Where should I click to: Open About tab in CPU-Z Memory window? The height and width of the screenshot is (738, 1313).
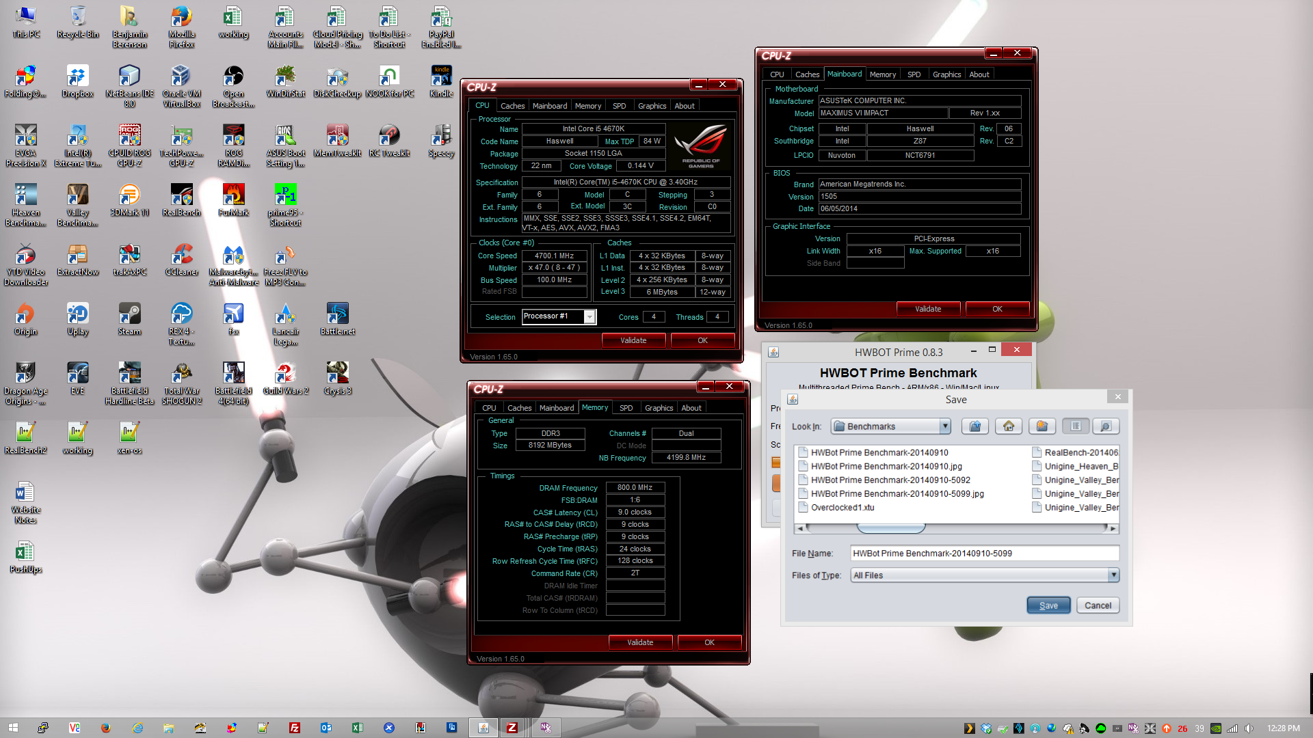point(691,408)
